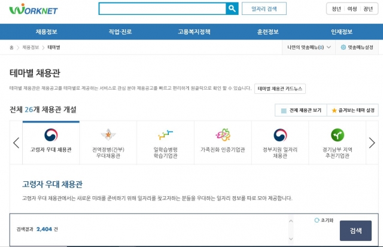The height and width of the screenshot is (247, 383).
Task: Click the 초기화 reset icon
Action: [x=317, y=220]
